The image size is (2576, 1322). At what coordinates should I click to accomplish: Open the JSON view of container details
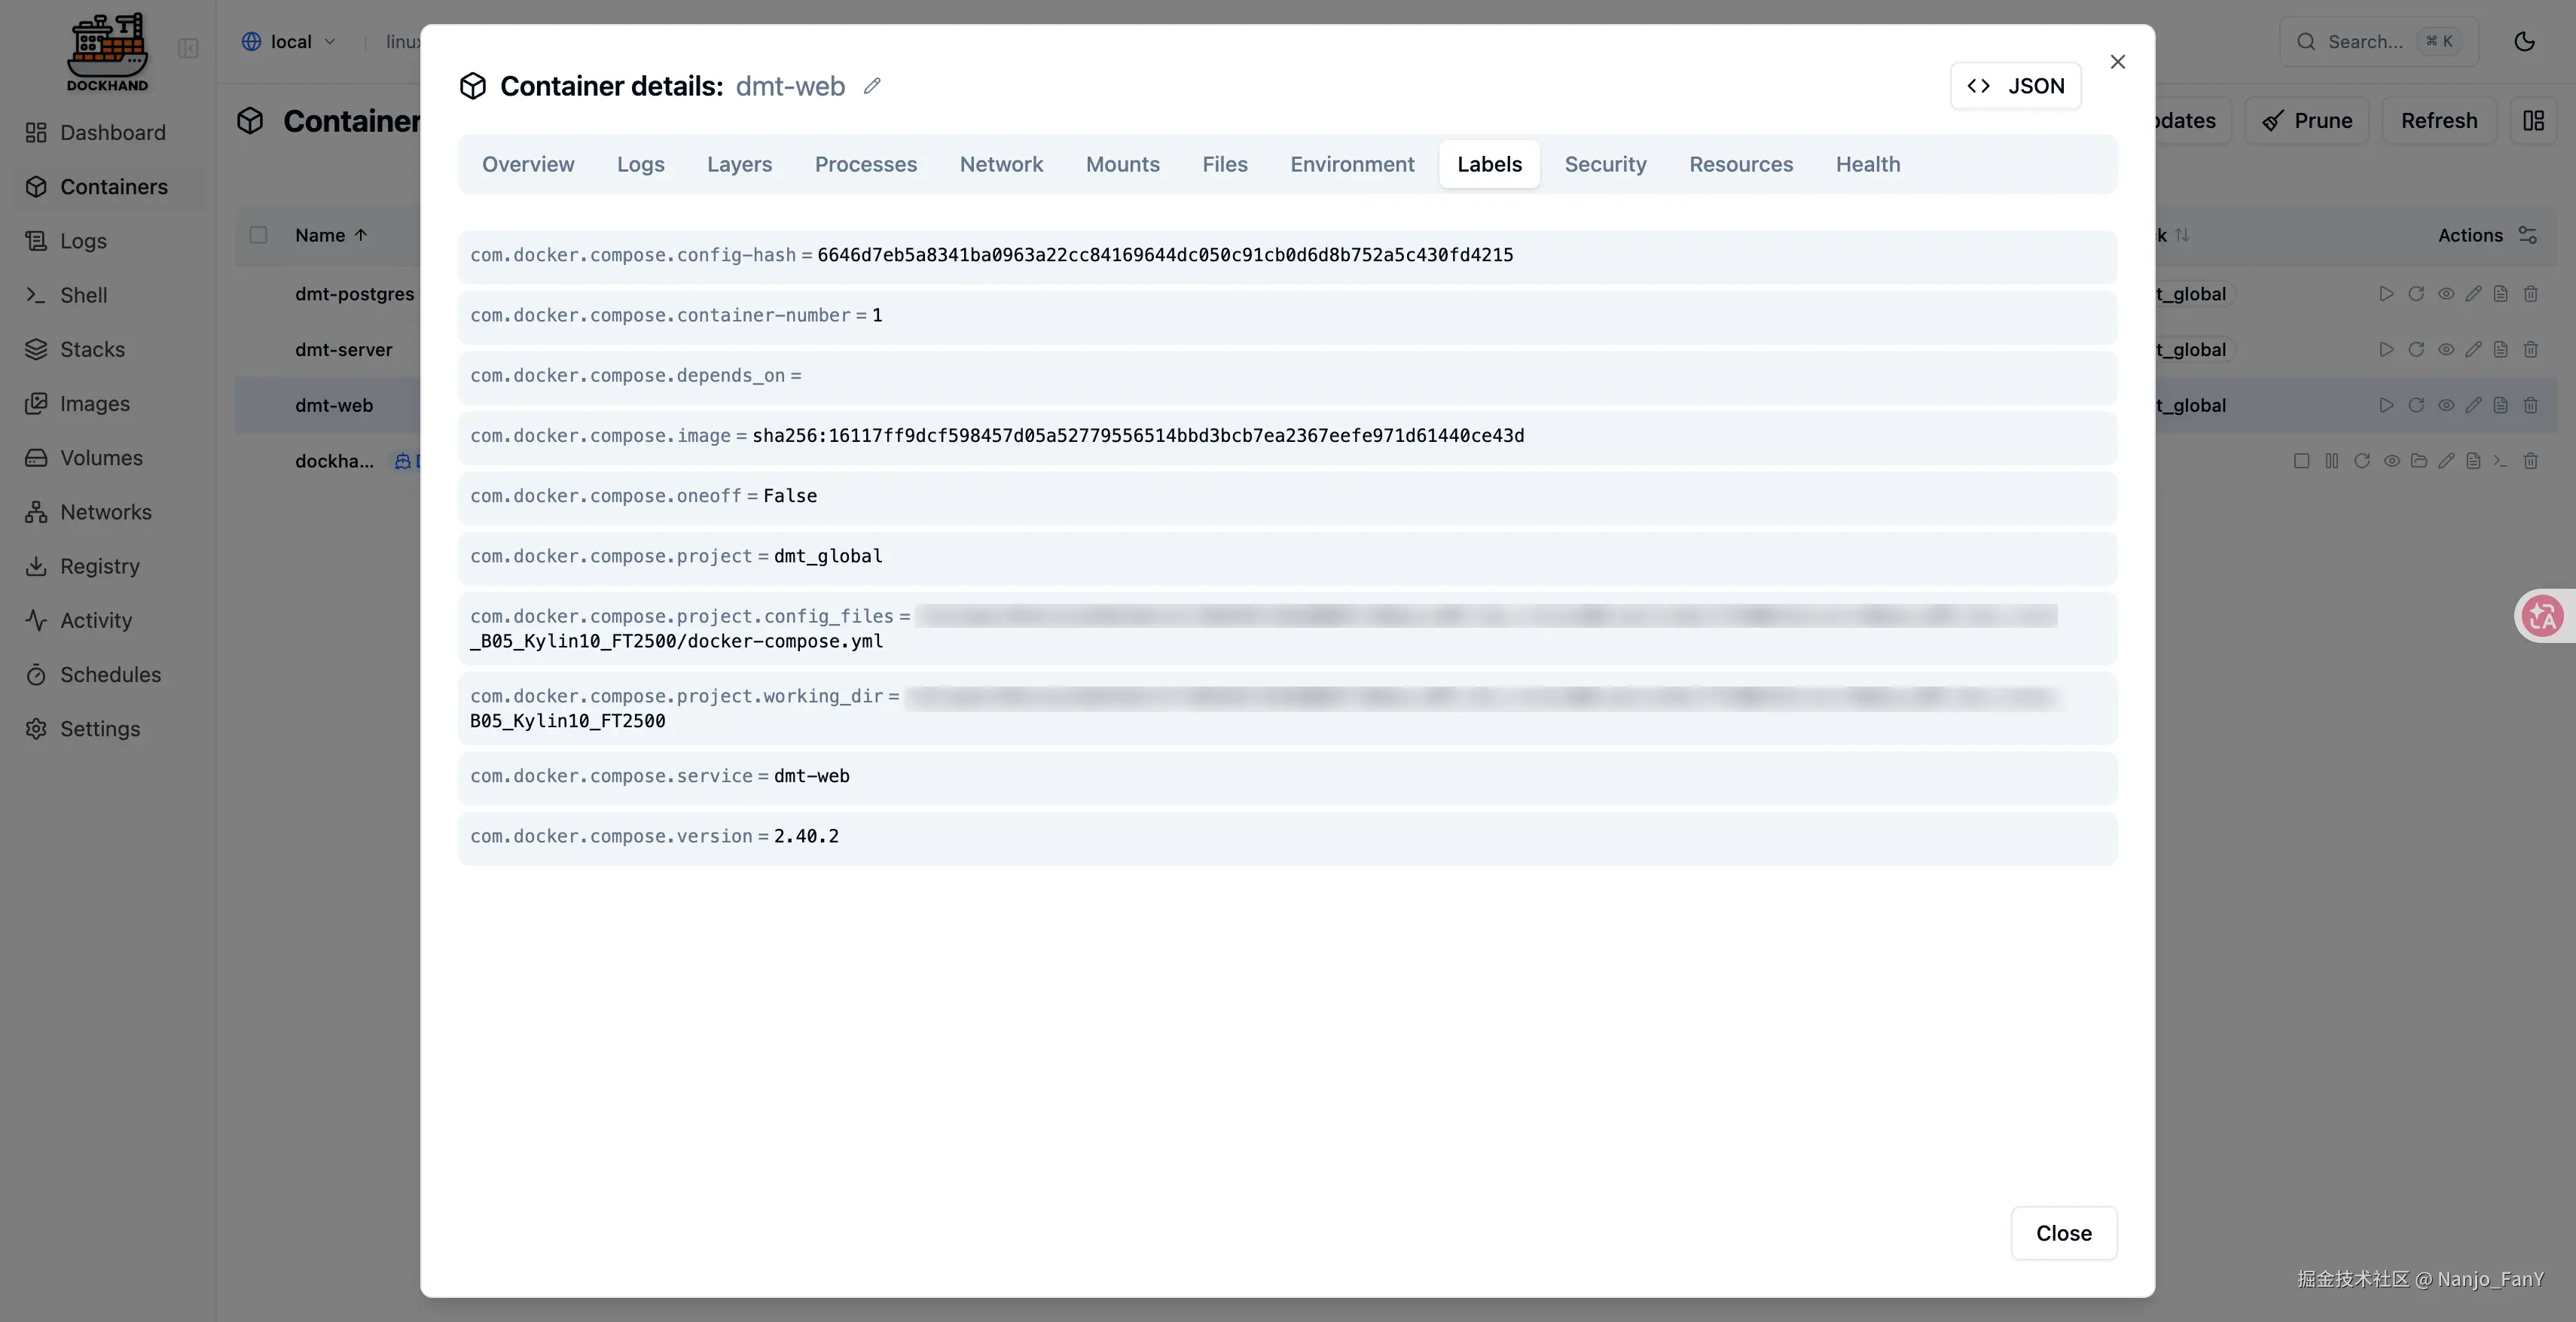coord(2015,86)
